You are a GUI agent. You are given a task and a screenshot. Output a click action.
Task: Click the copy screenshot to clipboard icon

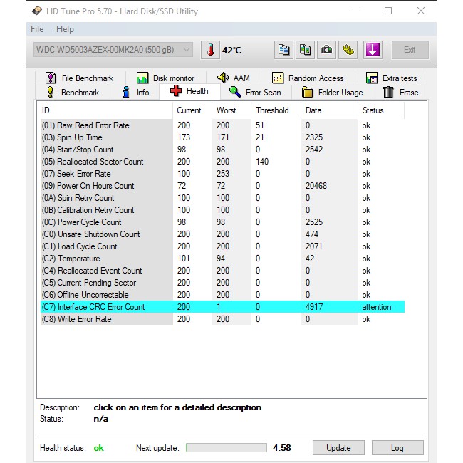point(306,50)
